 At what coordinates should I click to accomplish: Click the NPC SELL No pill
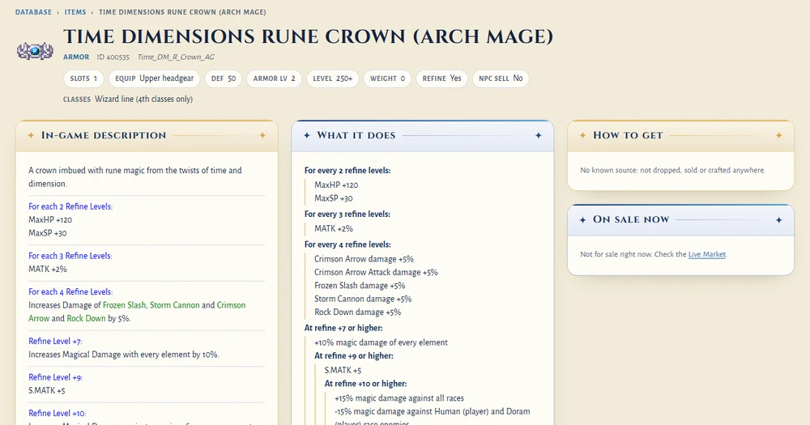tap(501, 79)
